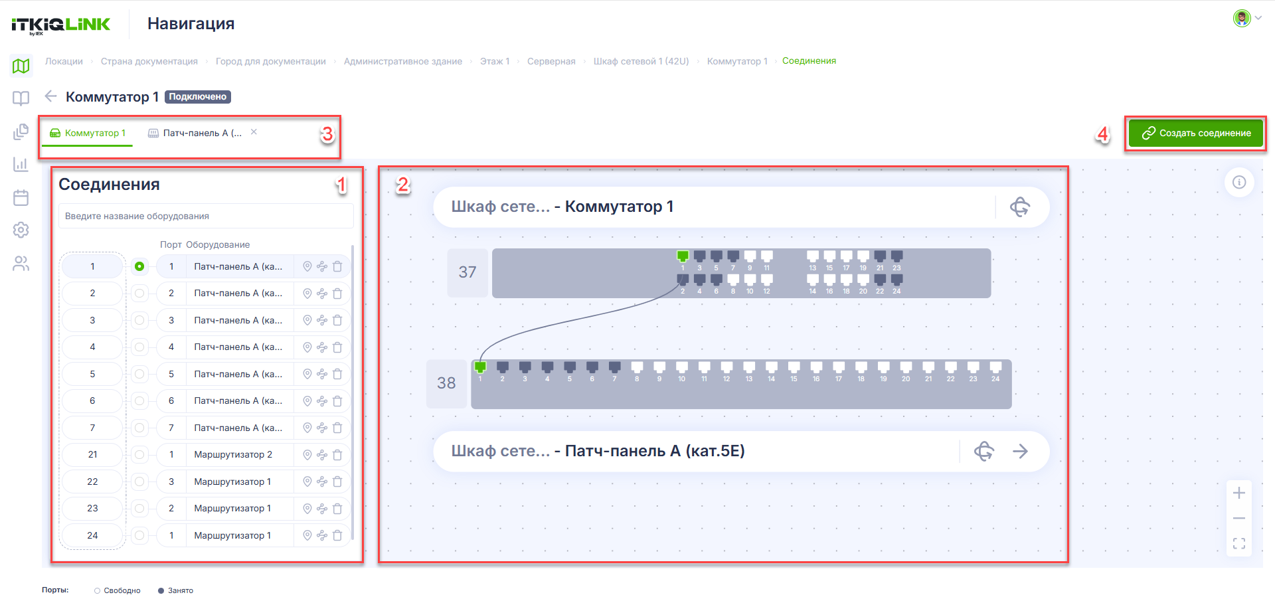The image size is (1275, 611).
Task: Delete connection row for port 2
Action: click(337, 294)
